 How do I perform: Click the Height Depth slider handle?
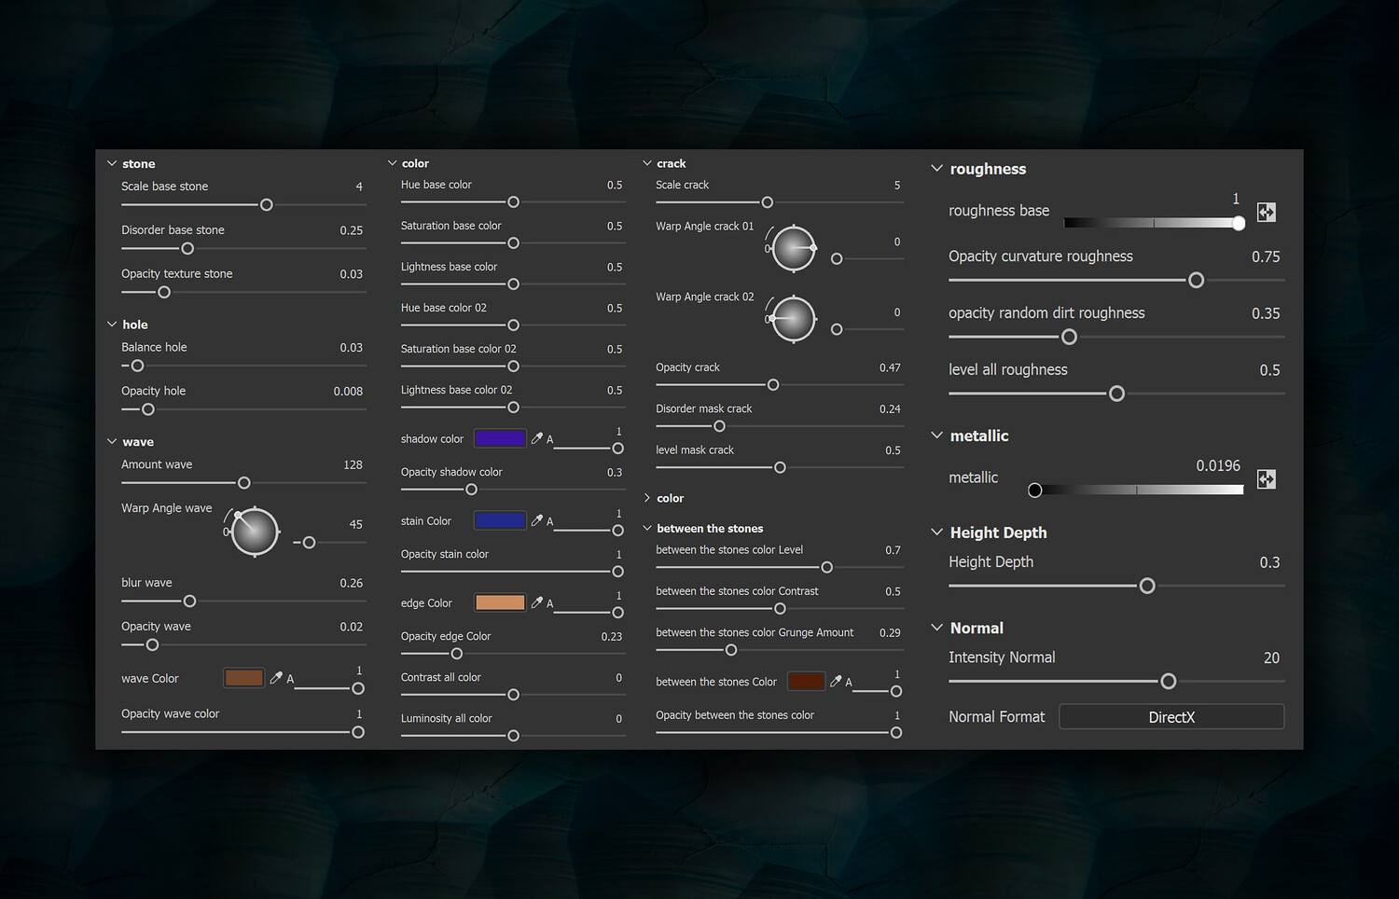(1147, 586)
